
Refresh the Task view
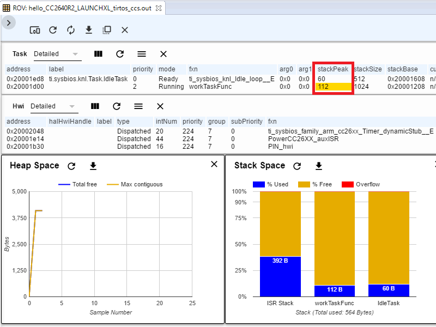pyautogui.click(x=120, y=54)
